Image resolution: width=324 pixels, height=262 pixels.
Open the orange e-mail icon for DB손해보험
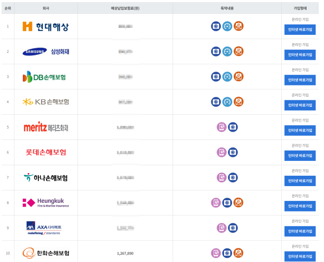239,77
